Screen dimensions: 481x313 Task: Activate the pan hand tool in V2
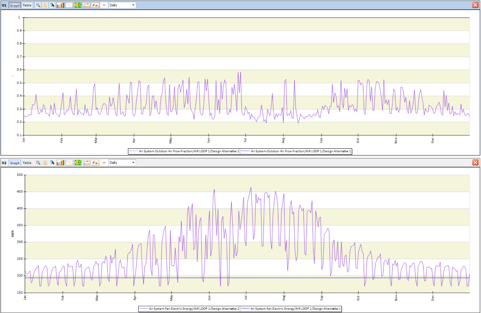(45, 163)
